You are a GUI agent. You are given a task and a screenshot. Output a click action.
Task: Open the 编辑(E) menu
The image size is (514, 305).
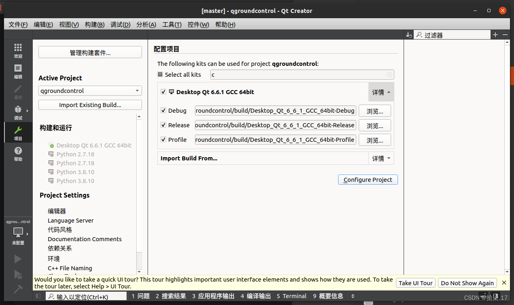coord(43,25)
